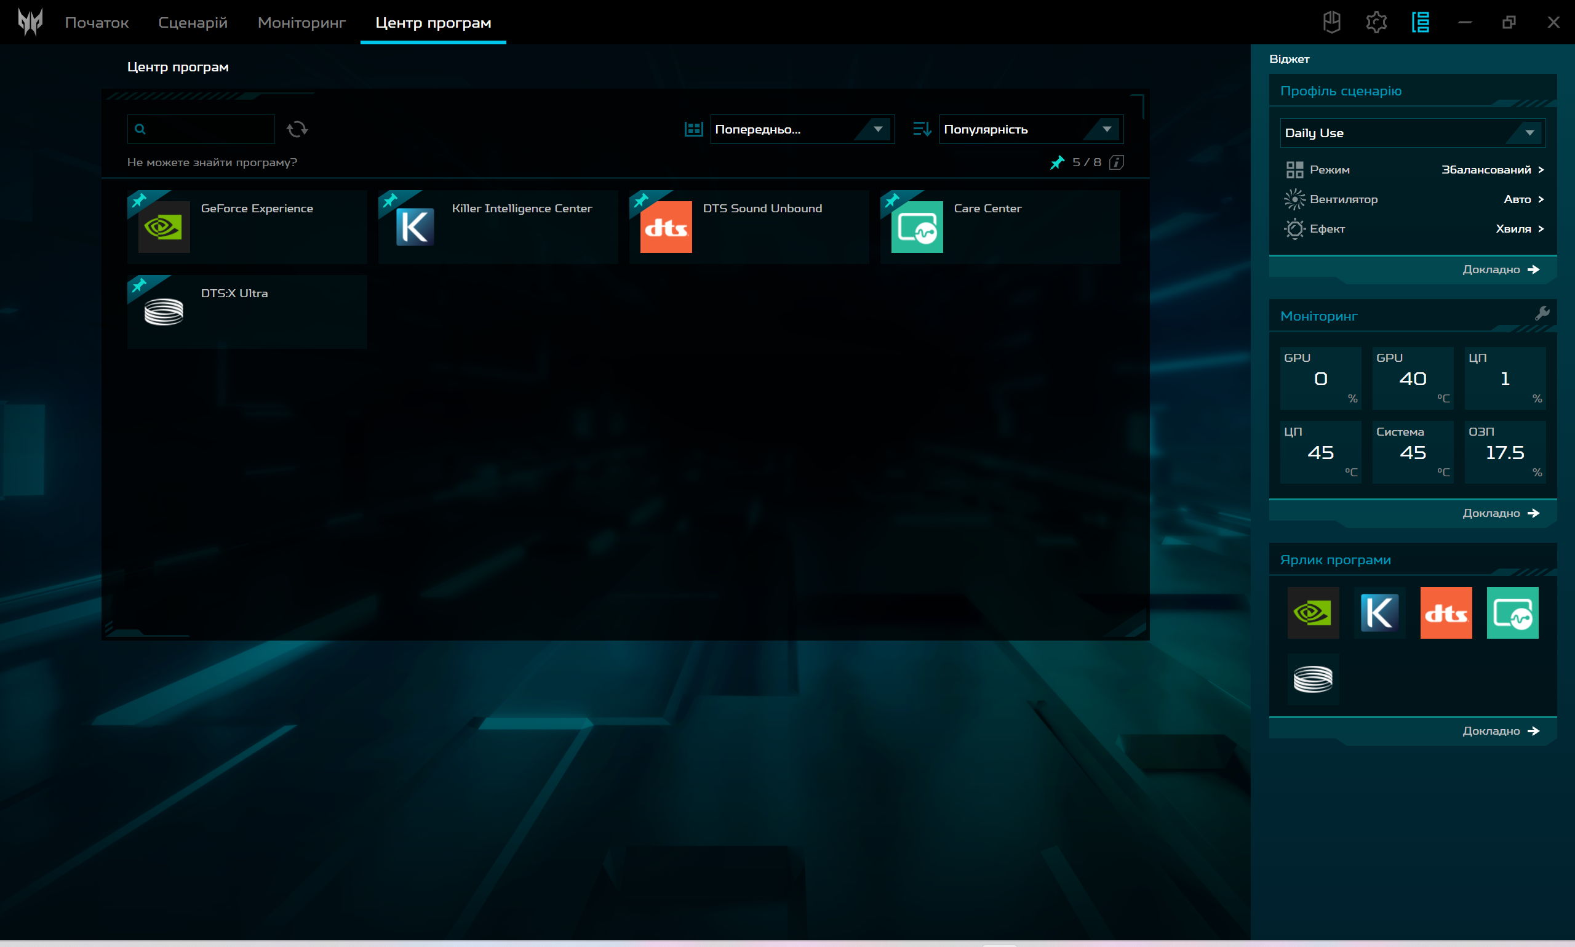Open settings gear icon in title bar
Image resolution: width=1575 pixels, height=947 pixels.
[x=1376, y=22]
